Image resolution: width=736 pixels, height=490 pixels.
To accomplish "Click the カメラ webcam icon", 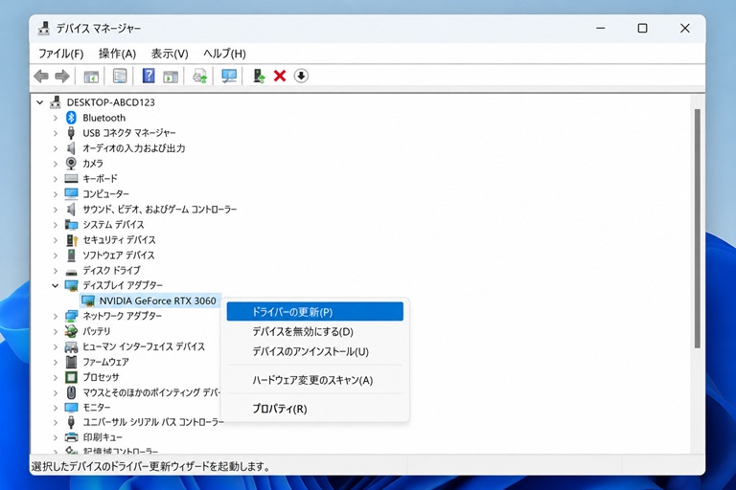I will click(x=71, y=164).
